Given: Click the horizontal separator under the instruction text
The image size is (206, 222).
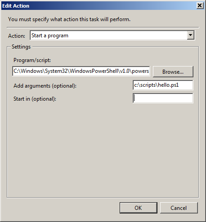Looking at the screenshot, I should click(x=103, y=27).
